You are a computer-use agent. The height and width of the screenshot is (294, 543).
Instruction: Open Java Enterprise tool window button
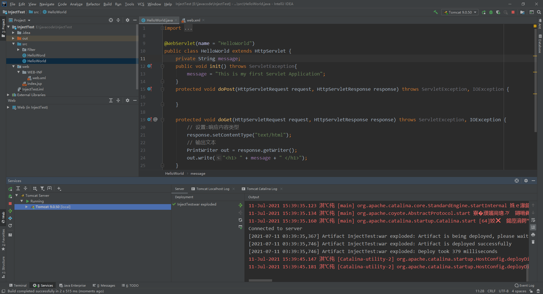click(x=72, y=286)
